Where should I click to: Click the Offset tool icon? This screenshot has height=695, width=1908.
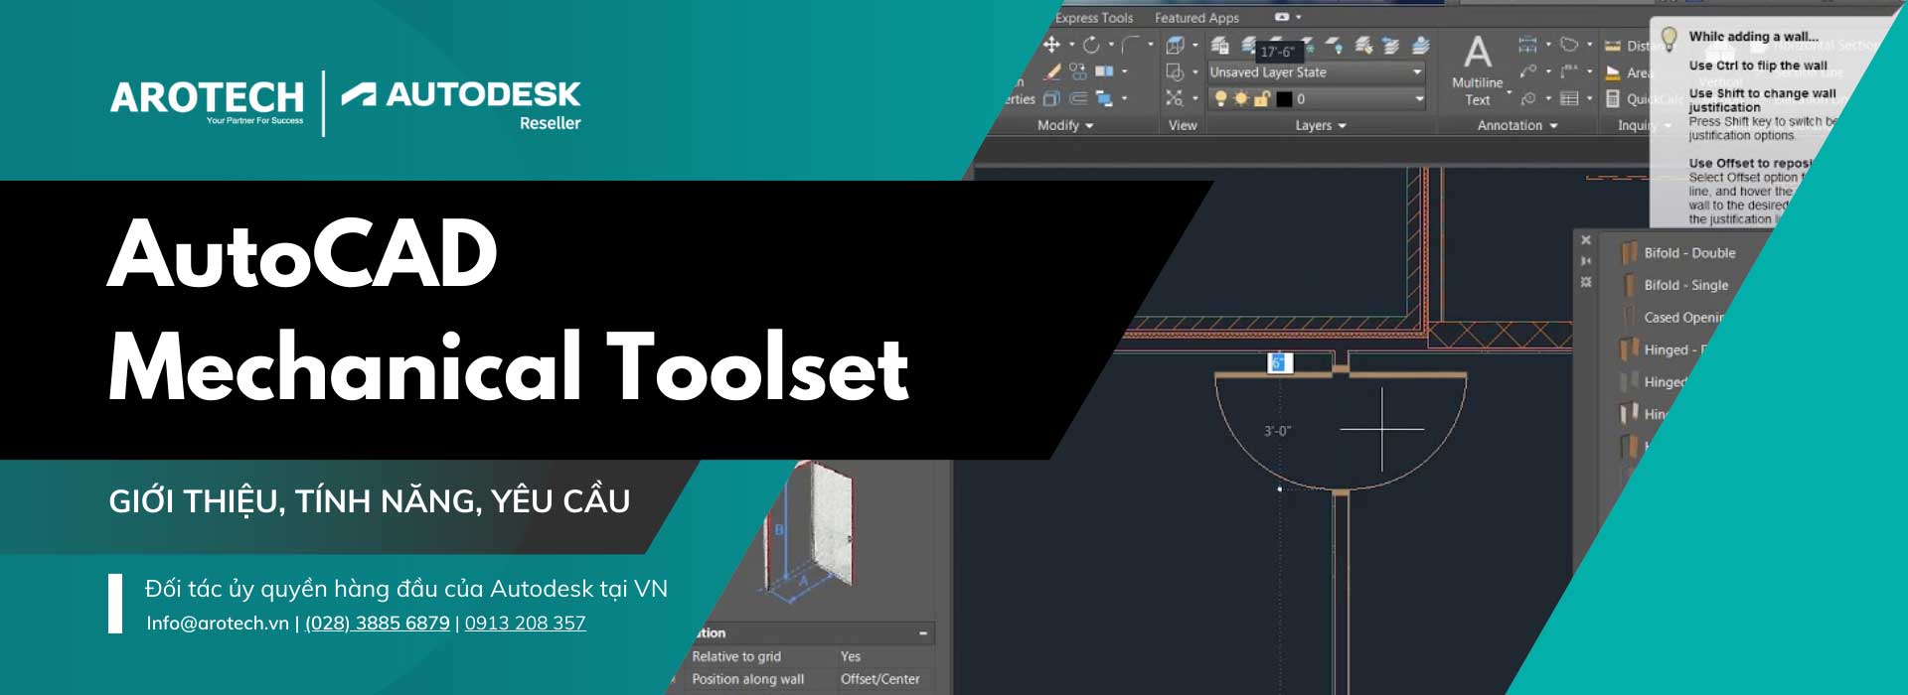[1078, 98]
